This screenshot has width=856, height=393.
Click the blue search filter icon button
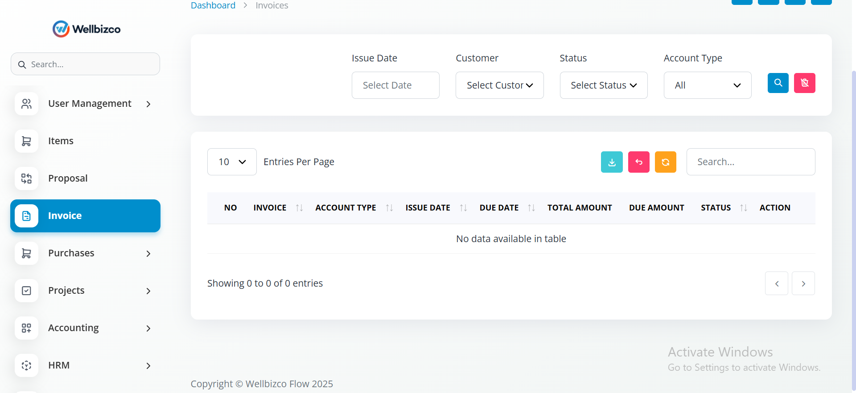778,83
